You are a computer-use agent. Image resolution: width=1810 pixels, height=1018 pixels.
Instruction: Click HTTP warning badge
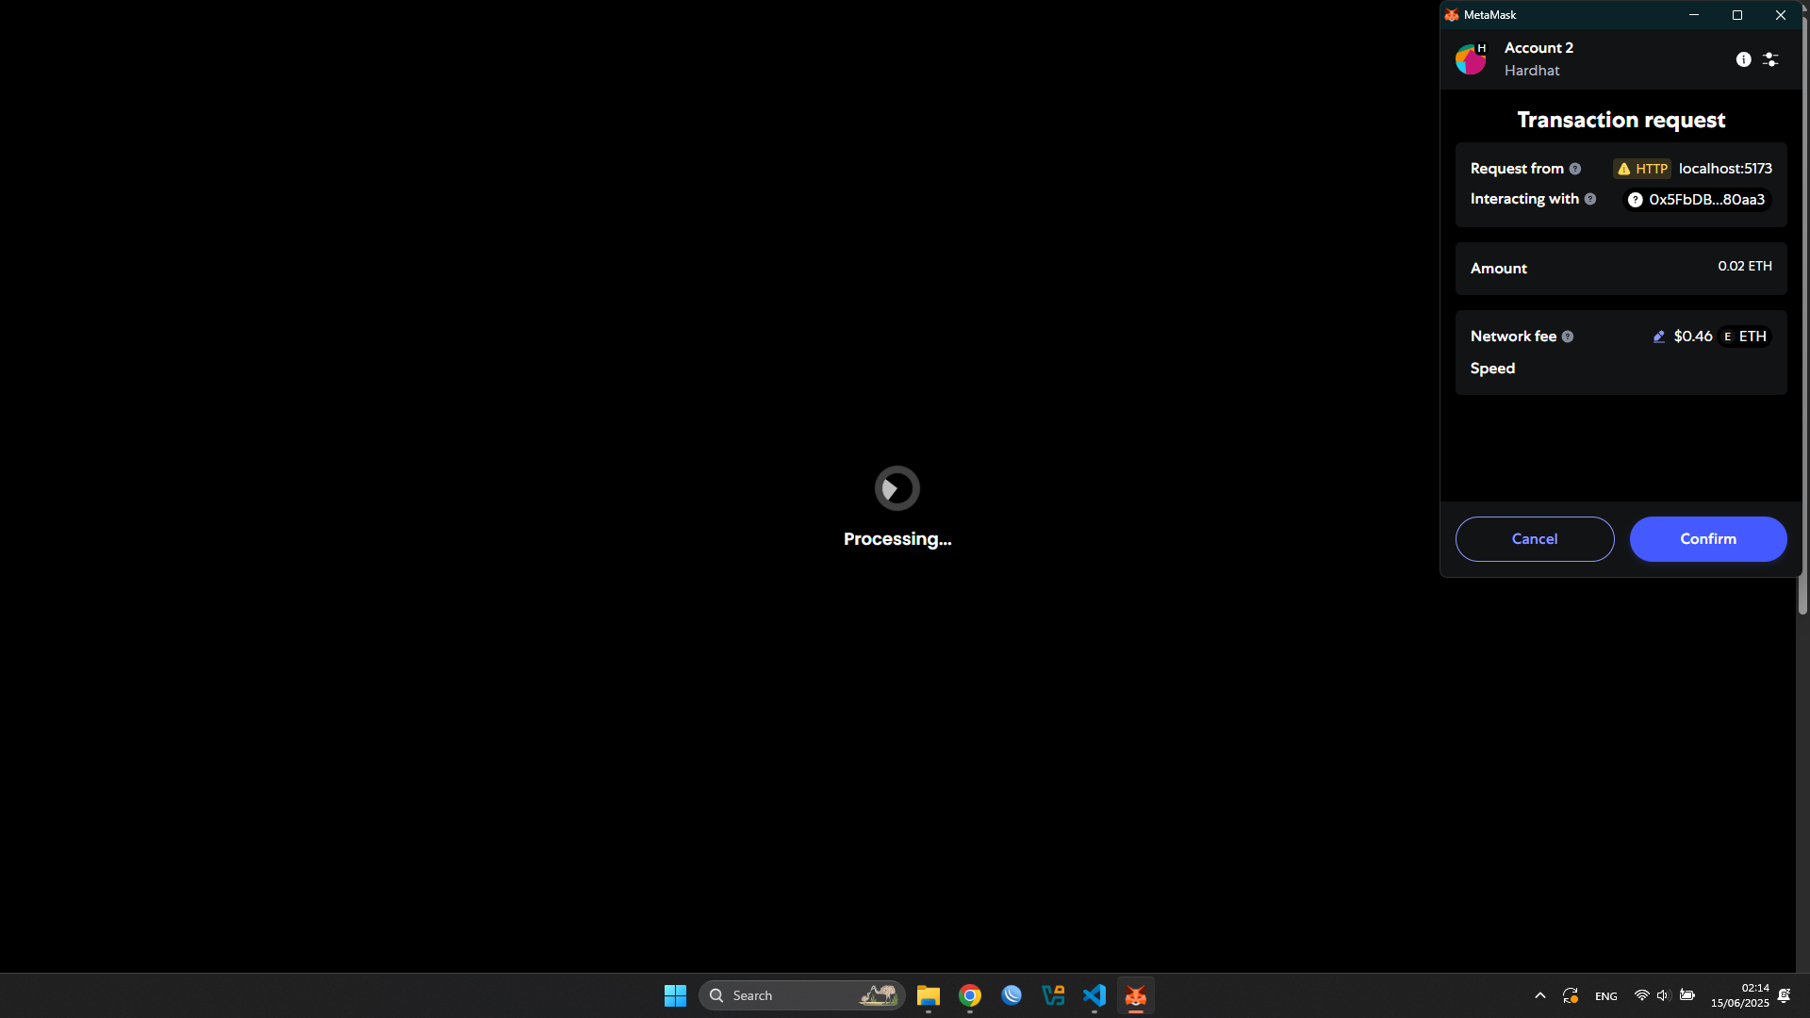1641,169
